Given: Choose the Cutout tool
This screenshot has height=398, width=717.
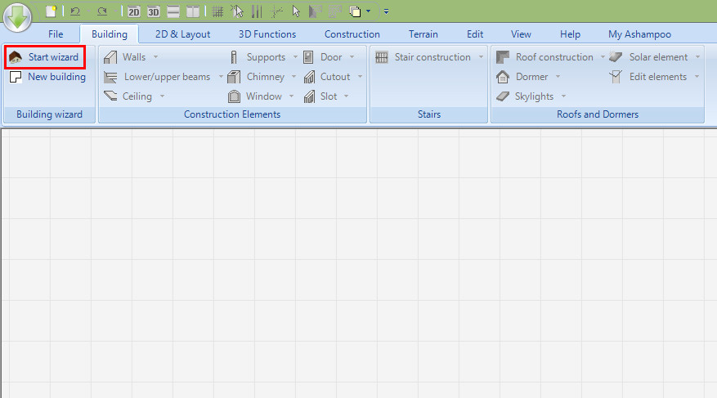Looking at the screenshot, I should [x=327, y=77].
